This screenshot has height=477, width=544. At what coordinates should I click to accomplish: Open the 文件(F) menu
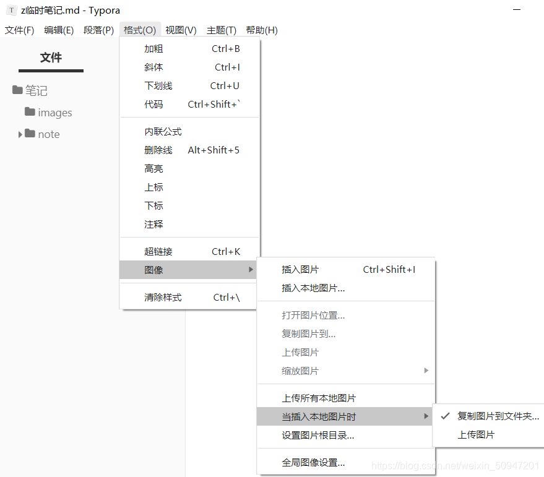click(19, 30)
